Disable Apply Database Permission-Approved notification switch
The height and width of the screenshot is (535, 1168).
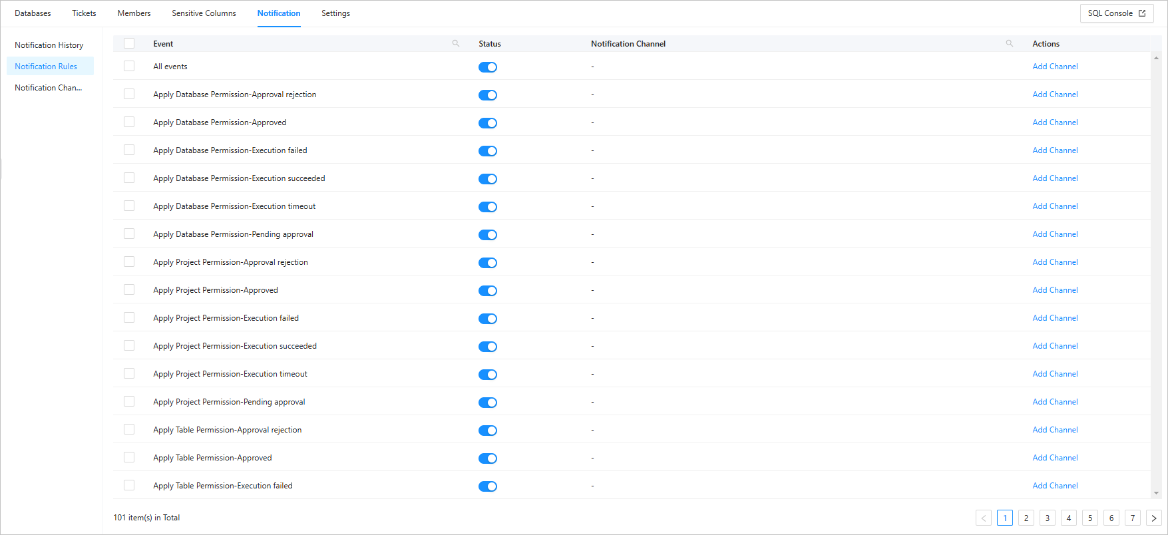pos(488,123)
